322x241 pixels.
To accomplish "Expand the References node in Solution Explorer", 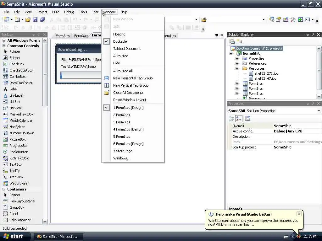I will tap(237, 63).
